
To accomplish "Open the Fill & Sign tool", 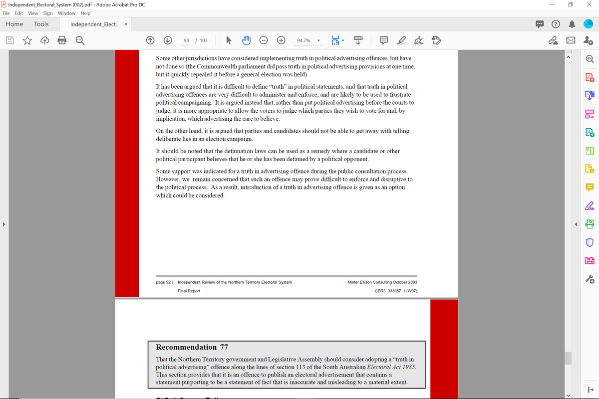I will pyautogui.click(x=590, y=205).
